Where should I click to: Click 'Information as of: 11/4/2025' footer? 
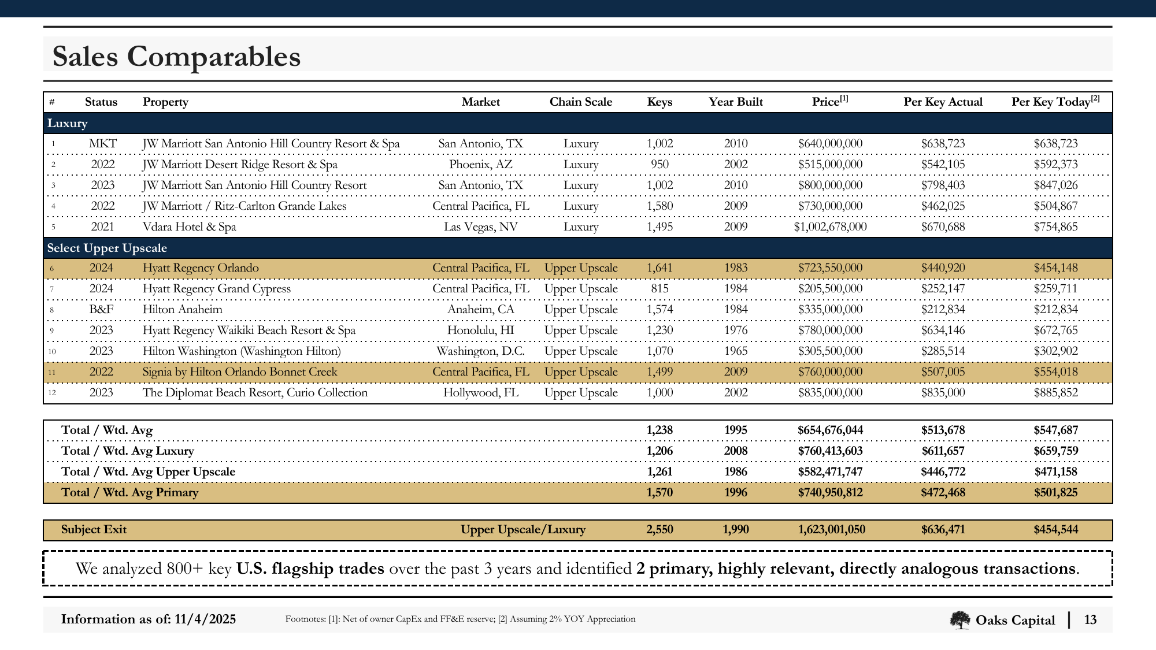pos(149,619)
